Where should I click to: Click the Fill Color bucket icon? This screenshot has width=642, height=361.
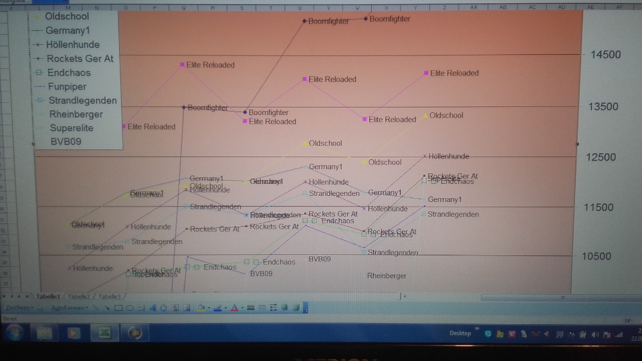(201, 308)
